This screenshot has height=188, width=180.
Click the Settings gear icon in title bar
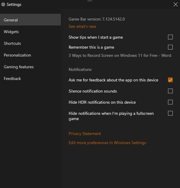pos(3,5)
